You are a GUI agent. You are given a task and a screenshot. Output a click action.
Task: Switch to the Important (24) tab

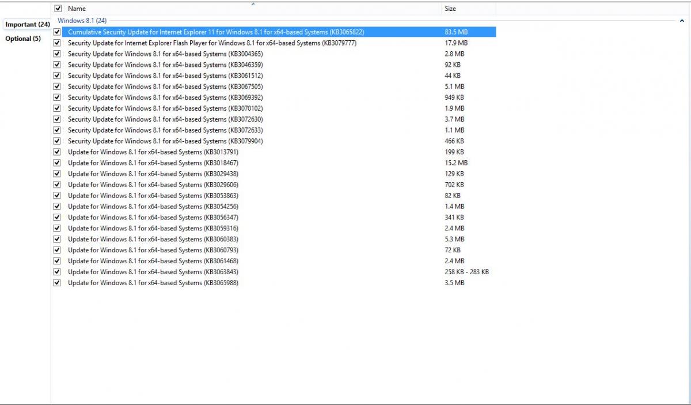click(x=27, y=25)
